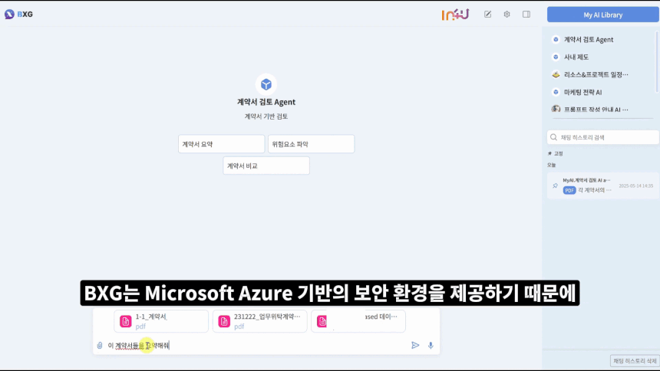Viewport: 660px width, 371px height.
Task: Click the paperclip attach file icon
Action: 100,346
